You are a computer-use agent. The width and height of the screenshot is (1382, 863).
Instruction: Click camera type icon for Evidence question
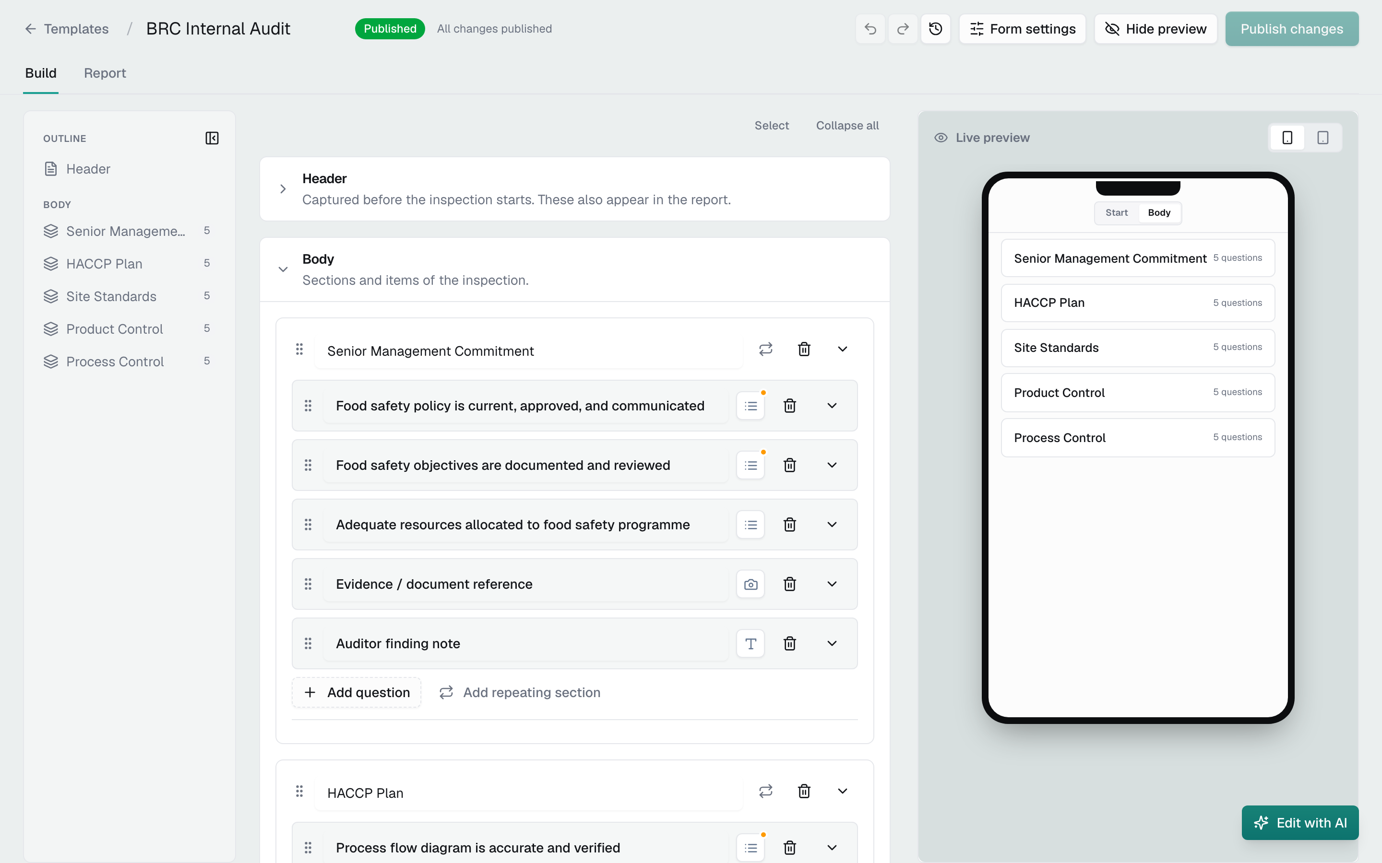(751, 584)
